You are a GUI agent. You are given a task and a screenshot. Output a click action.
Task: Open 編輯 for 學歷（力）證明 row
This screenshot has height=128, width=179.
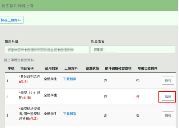coord(168,97)
